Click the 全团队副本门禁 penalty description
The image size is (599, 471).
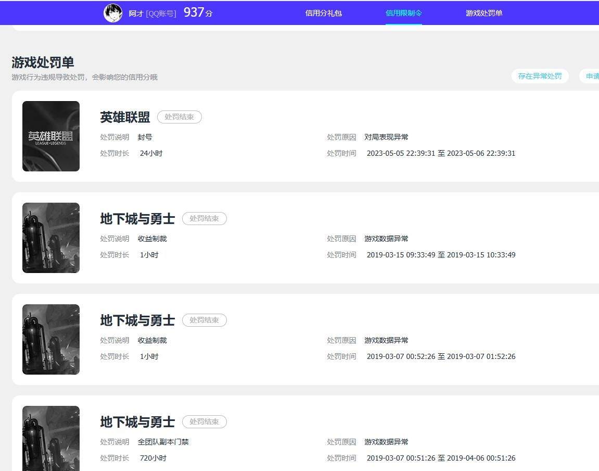click(163, 442)
